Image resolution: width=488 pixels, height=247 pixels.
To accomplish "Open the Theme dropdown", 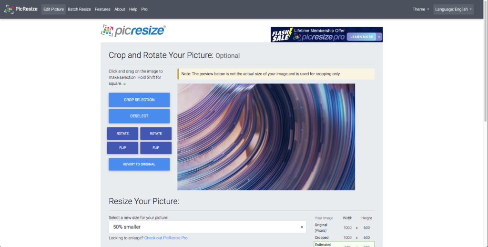I will pyautogui.click(x=420, y=9).
